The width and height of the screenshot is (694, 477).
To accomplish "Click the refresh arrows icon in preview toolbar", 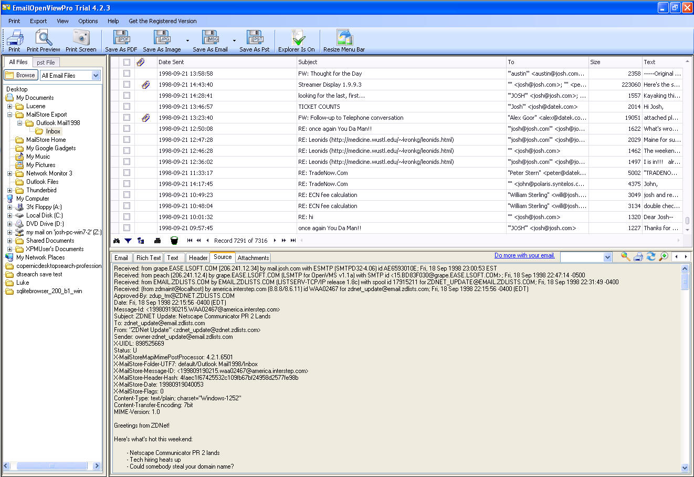I will (651, 256).
